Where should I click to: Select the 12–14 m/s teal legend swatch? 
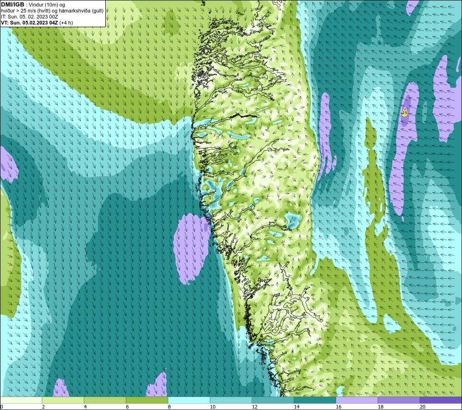coord(273,400)
